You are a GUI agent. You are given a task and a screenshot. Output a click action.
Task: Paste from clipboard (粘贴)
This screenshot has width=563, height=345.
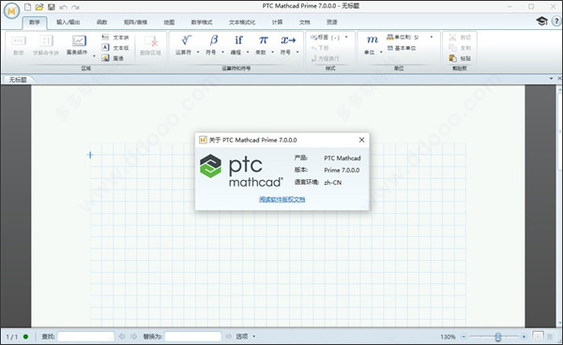click(460, 58)
